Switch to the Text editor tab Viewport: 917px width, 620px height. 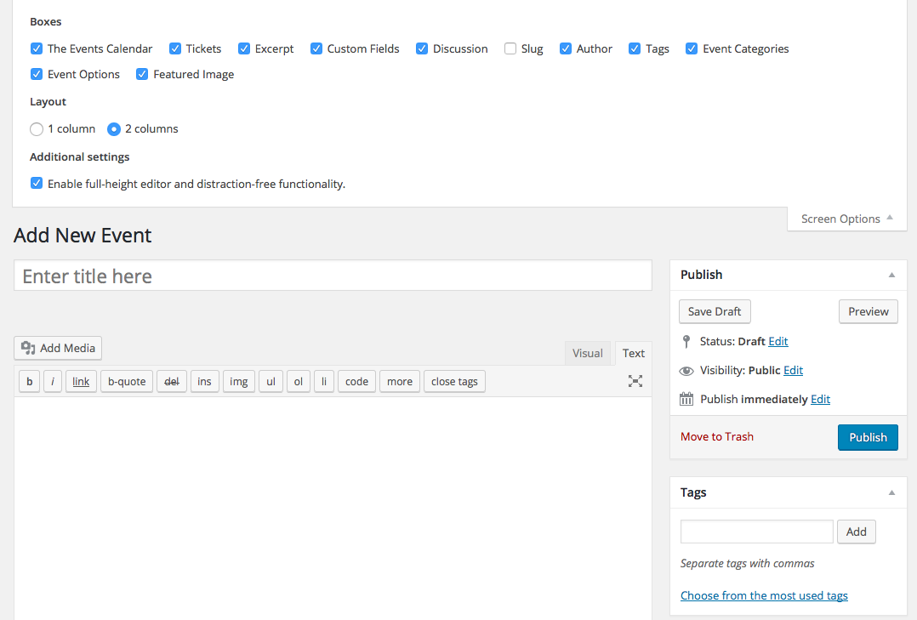pos(633,353)
